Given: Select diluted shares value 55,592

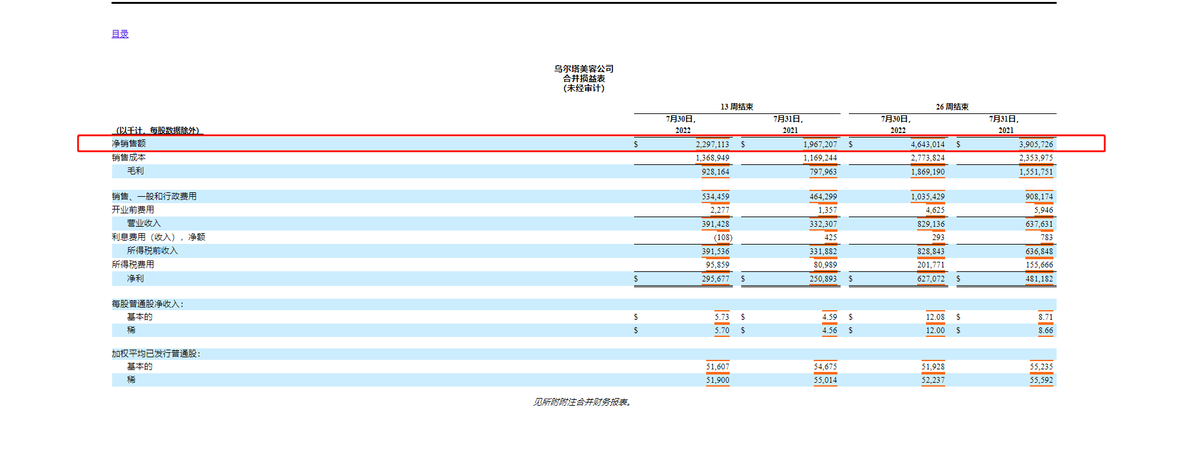Looking at the screenshot, I should (1041, 380).
